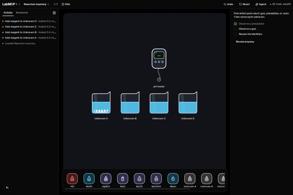Open the N logo button at bottom left
This screenshot has height=195, width=293.
pyautogui.click(x=7, y=187)
